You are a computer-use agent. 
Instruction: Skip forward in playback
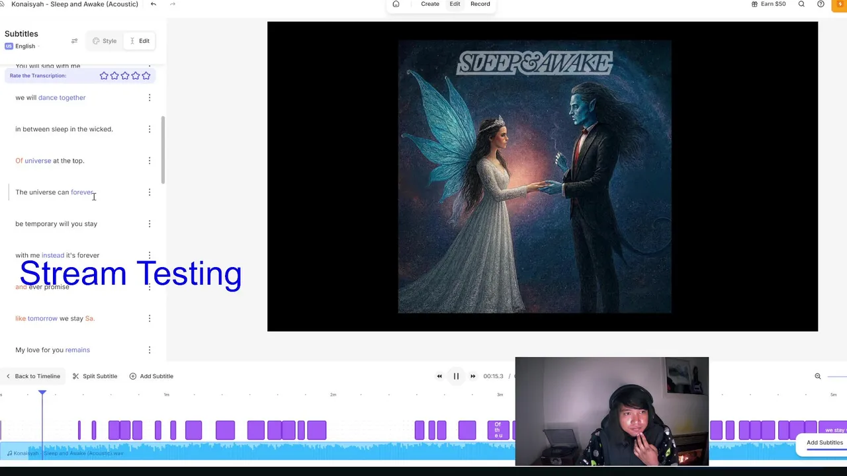click(472, 376)
